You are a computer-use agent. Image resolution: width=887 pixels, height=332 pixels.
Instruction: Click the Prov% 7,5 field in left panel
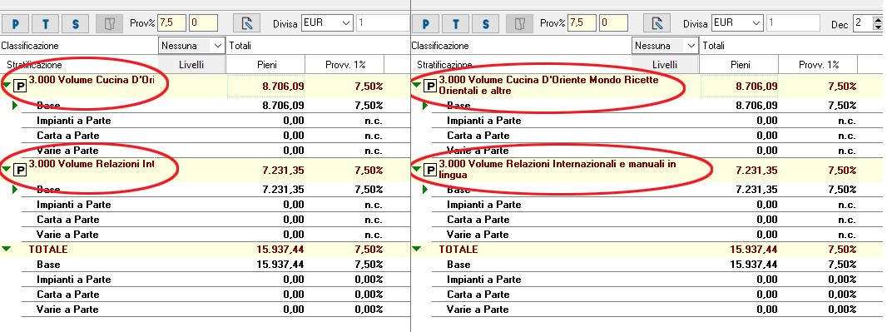click(x=172, y=23)
